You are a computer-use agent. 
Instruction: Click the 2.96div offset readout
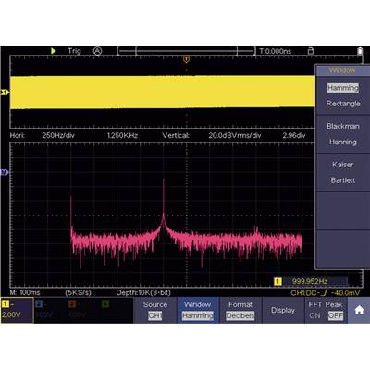[x=294, y=135]
